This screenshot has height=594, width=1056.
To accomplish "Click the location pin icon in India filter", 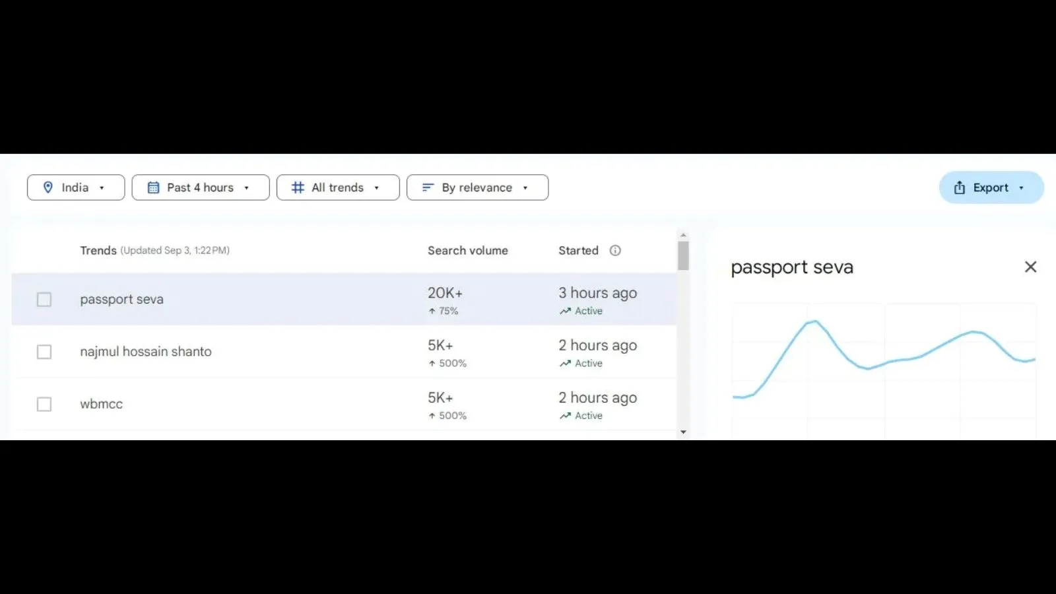I will (48, 187).
